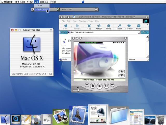This screenshot has height=125, width=166.
Task: Click the Forward arrow in Internet Explorer
Action: coord(77,27)
